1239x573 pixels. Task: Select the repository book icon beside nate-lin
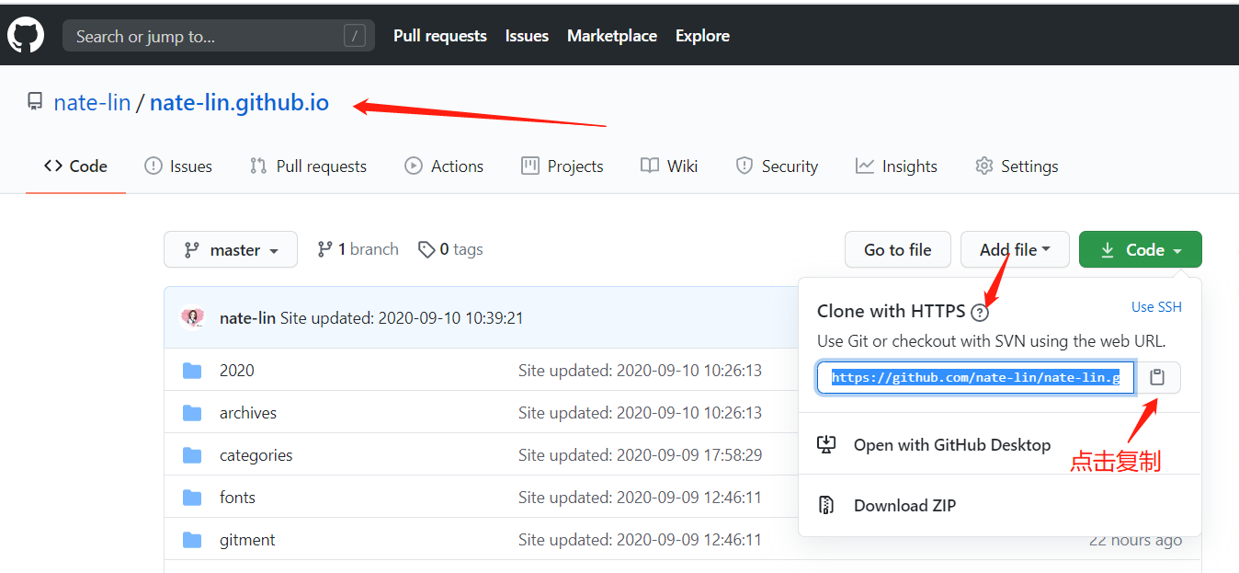pyautogui.click(x=35, y=102)
